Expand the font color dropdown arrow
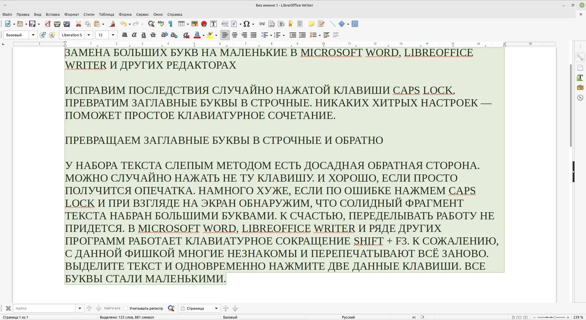586x320 pixels. point(203,35)
